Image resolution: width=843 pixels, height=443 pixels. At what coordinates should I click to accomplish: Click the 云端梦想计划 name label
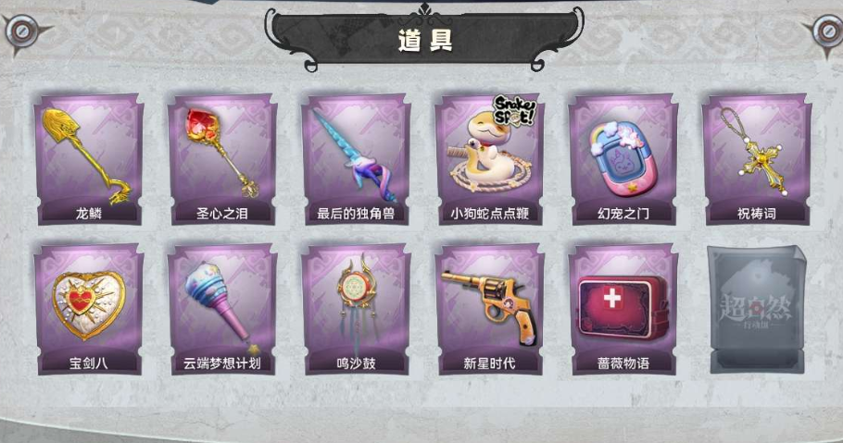pos(222,363)
